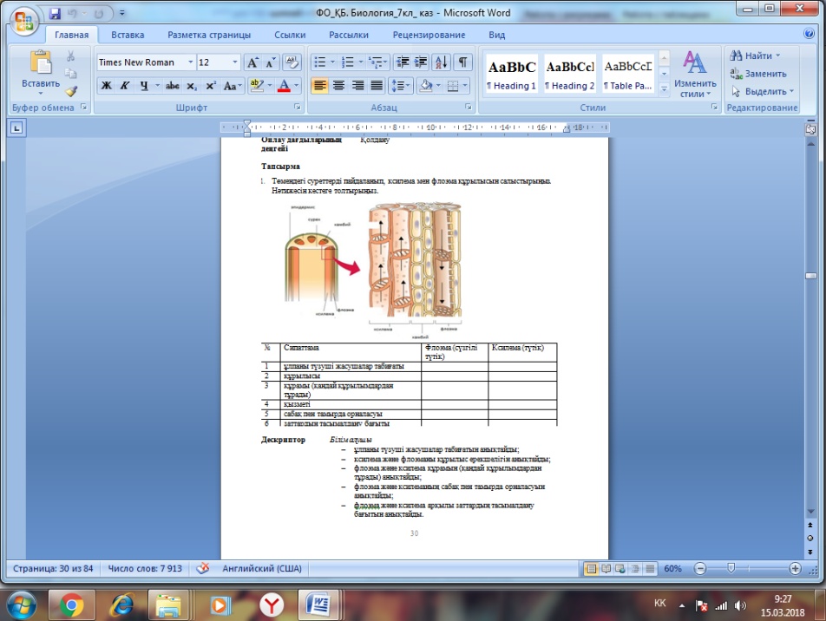Increase indent icon
This screenshot has height=621, width=826.
(x=421, y=62)
